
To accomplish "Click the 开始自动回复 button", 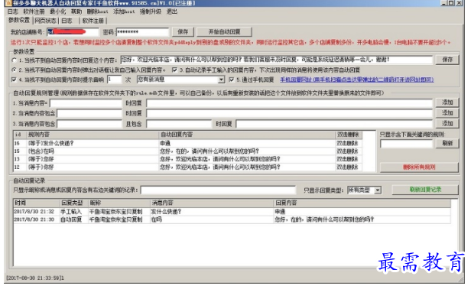I will tap(224, 32).
